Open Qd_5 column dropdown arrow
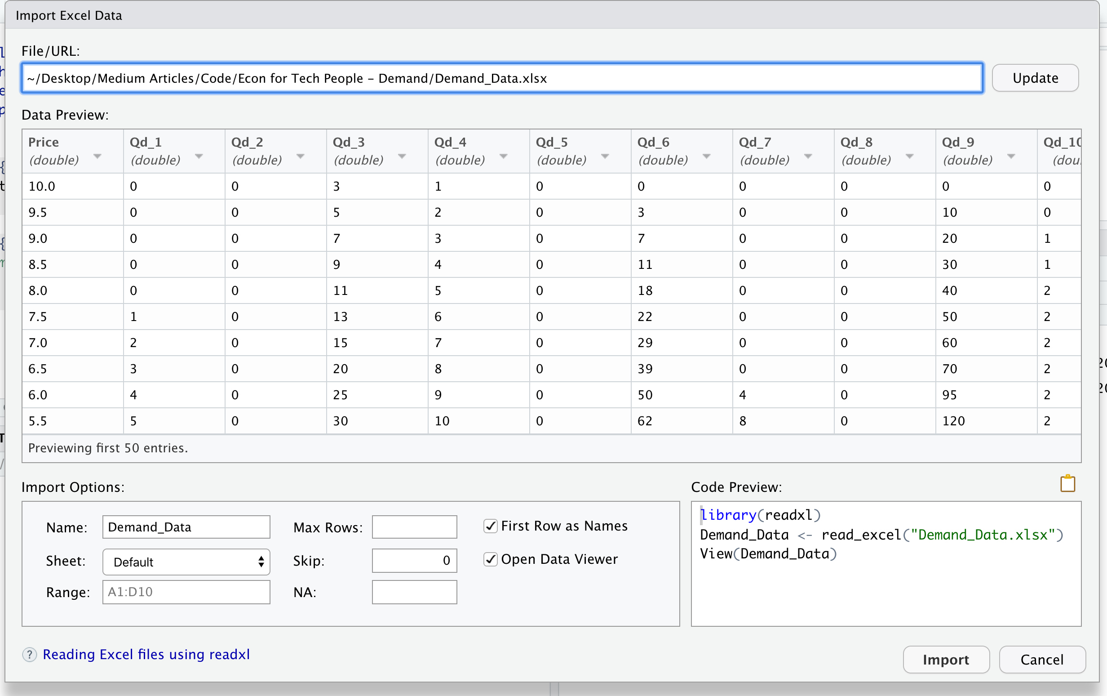This screenshot has width=1107, height=696. tap(605, 156)
